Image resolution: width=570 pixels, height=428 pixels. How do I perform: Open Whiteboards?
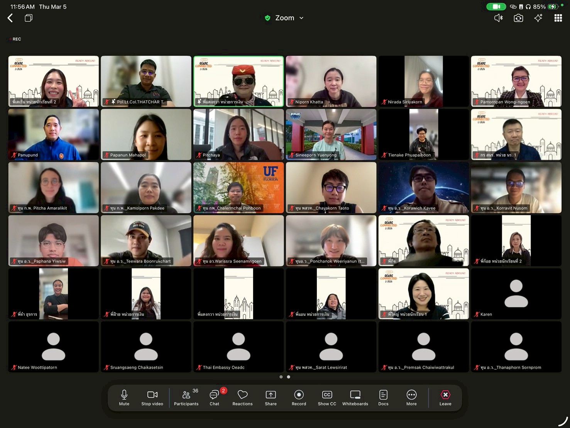point(355,397)
